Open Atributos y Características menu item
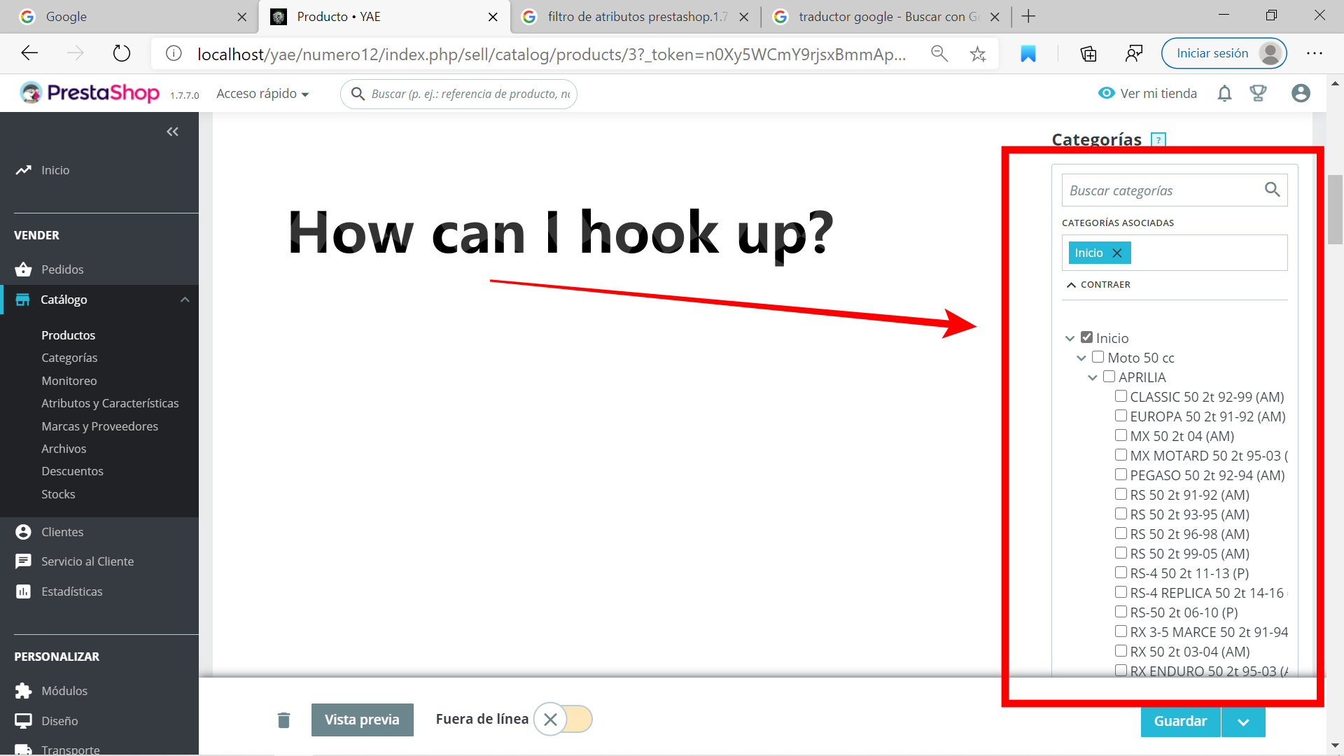This screenshot has width=1344, height=756. [x=110, y=403]
